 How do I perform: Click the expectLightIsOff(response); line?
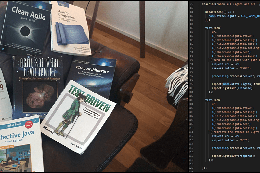pyautogui.click(x=234, y=156)
